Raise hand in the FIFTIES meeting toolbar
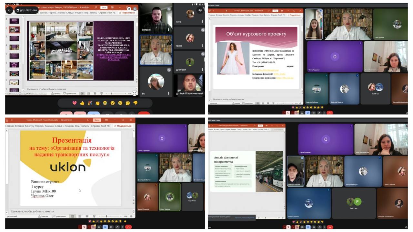The image size is (413, 232). click(319, 113)
